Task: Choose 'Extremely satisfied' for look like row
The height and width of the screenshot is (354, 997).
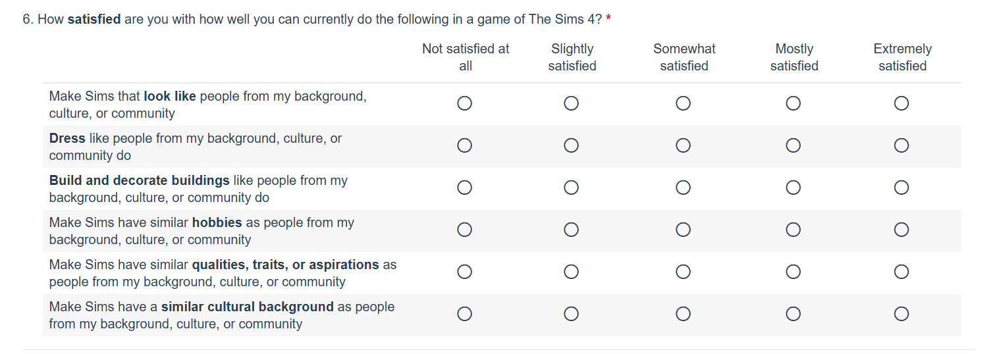Action: coord(902,103)
